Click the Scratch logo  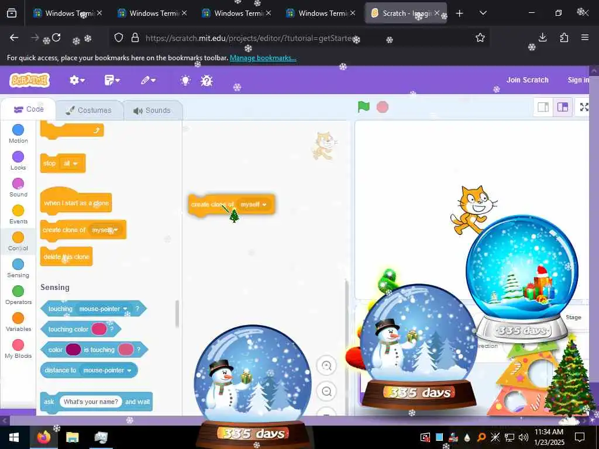click(x=29, y=80)
